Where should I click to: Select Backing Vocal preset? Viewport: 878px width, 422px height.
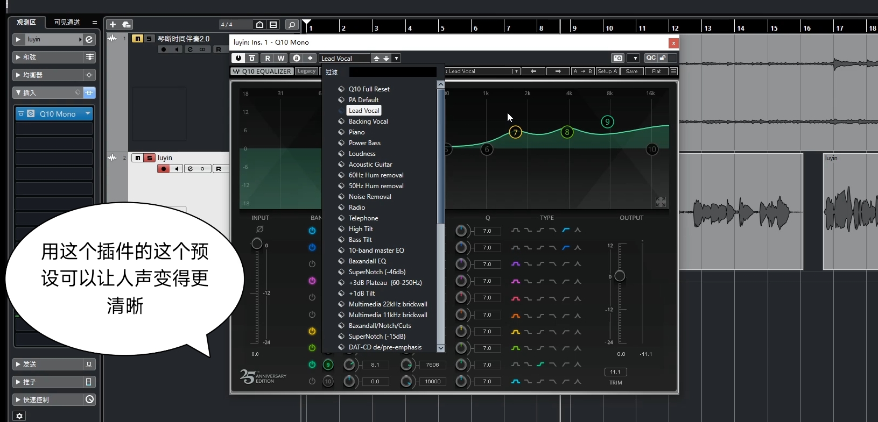(x=368, y=121)
